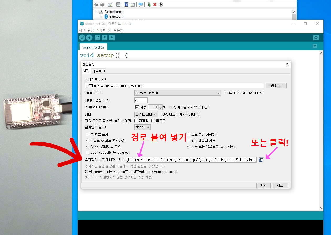Toggle the 자동 Interface scale checkbox
The width and height of the screenshot is (331, 235).
pos(137,107)
